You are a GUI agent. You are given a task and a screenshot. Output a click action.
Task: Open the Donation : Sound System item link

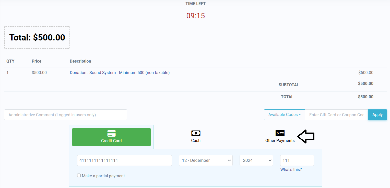point(120,73)
